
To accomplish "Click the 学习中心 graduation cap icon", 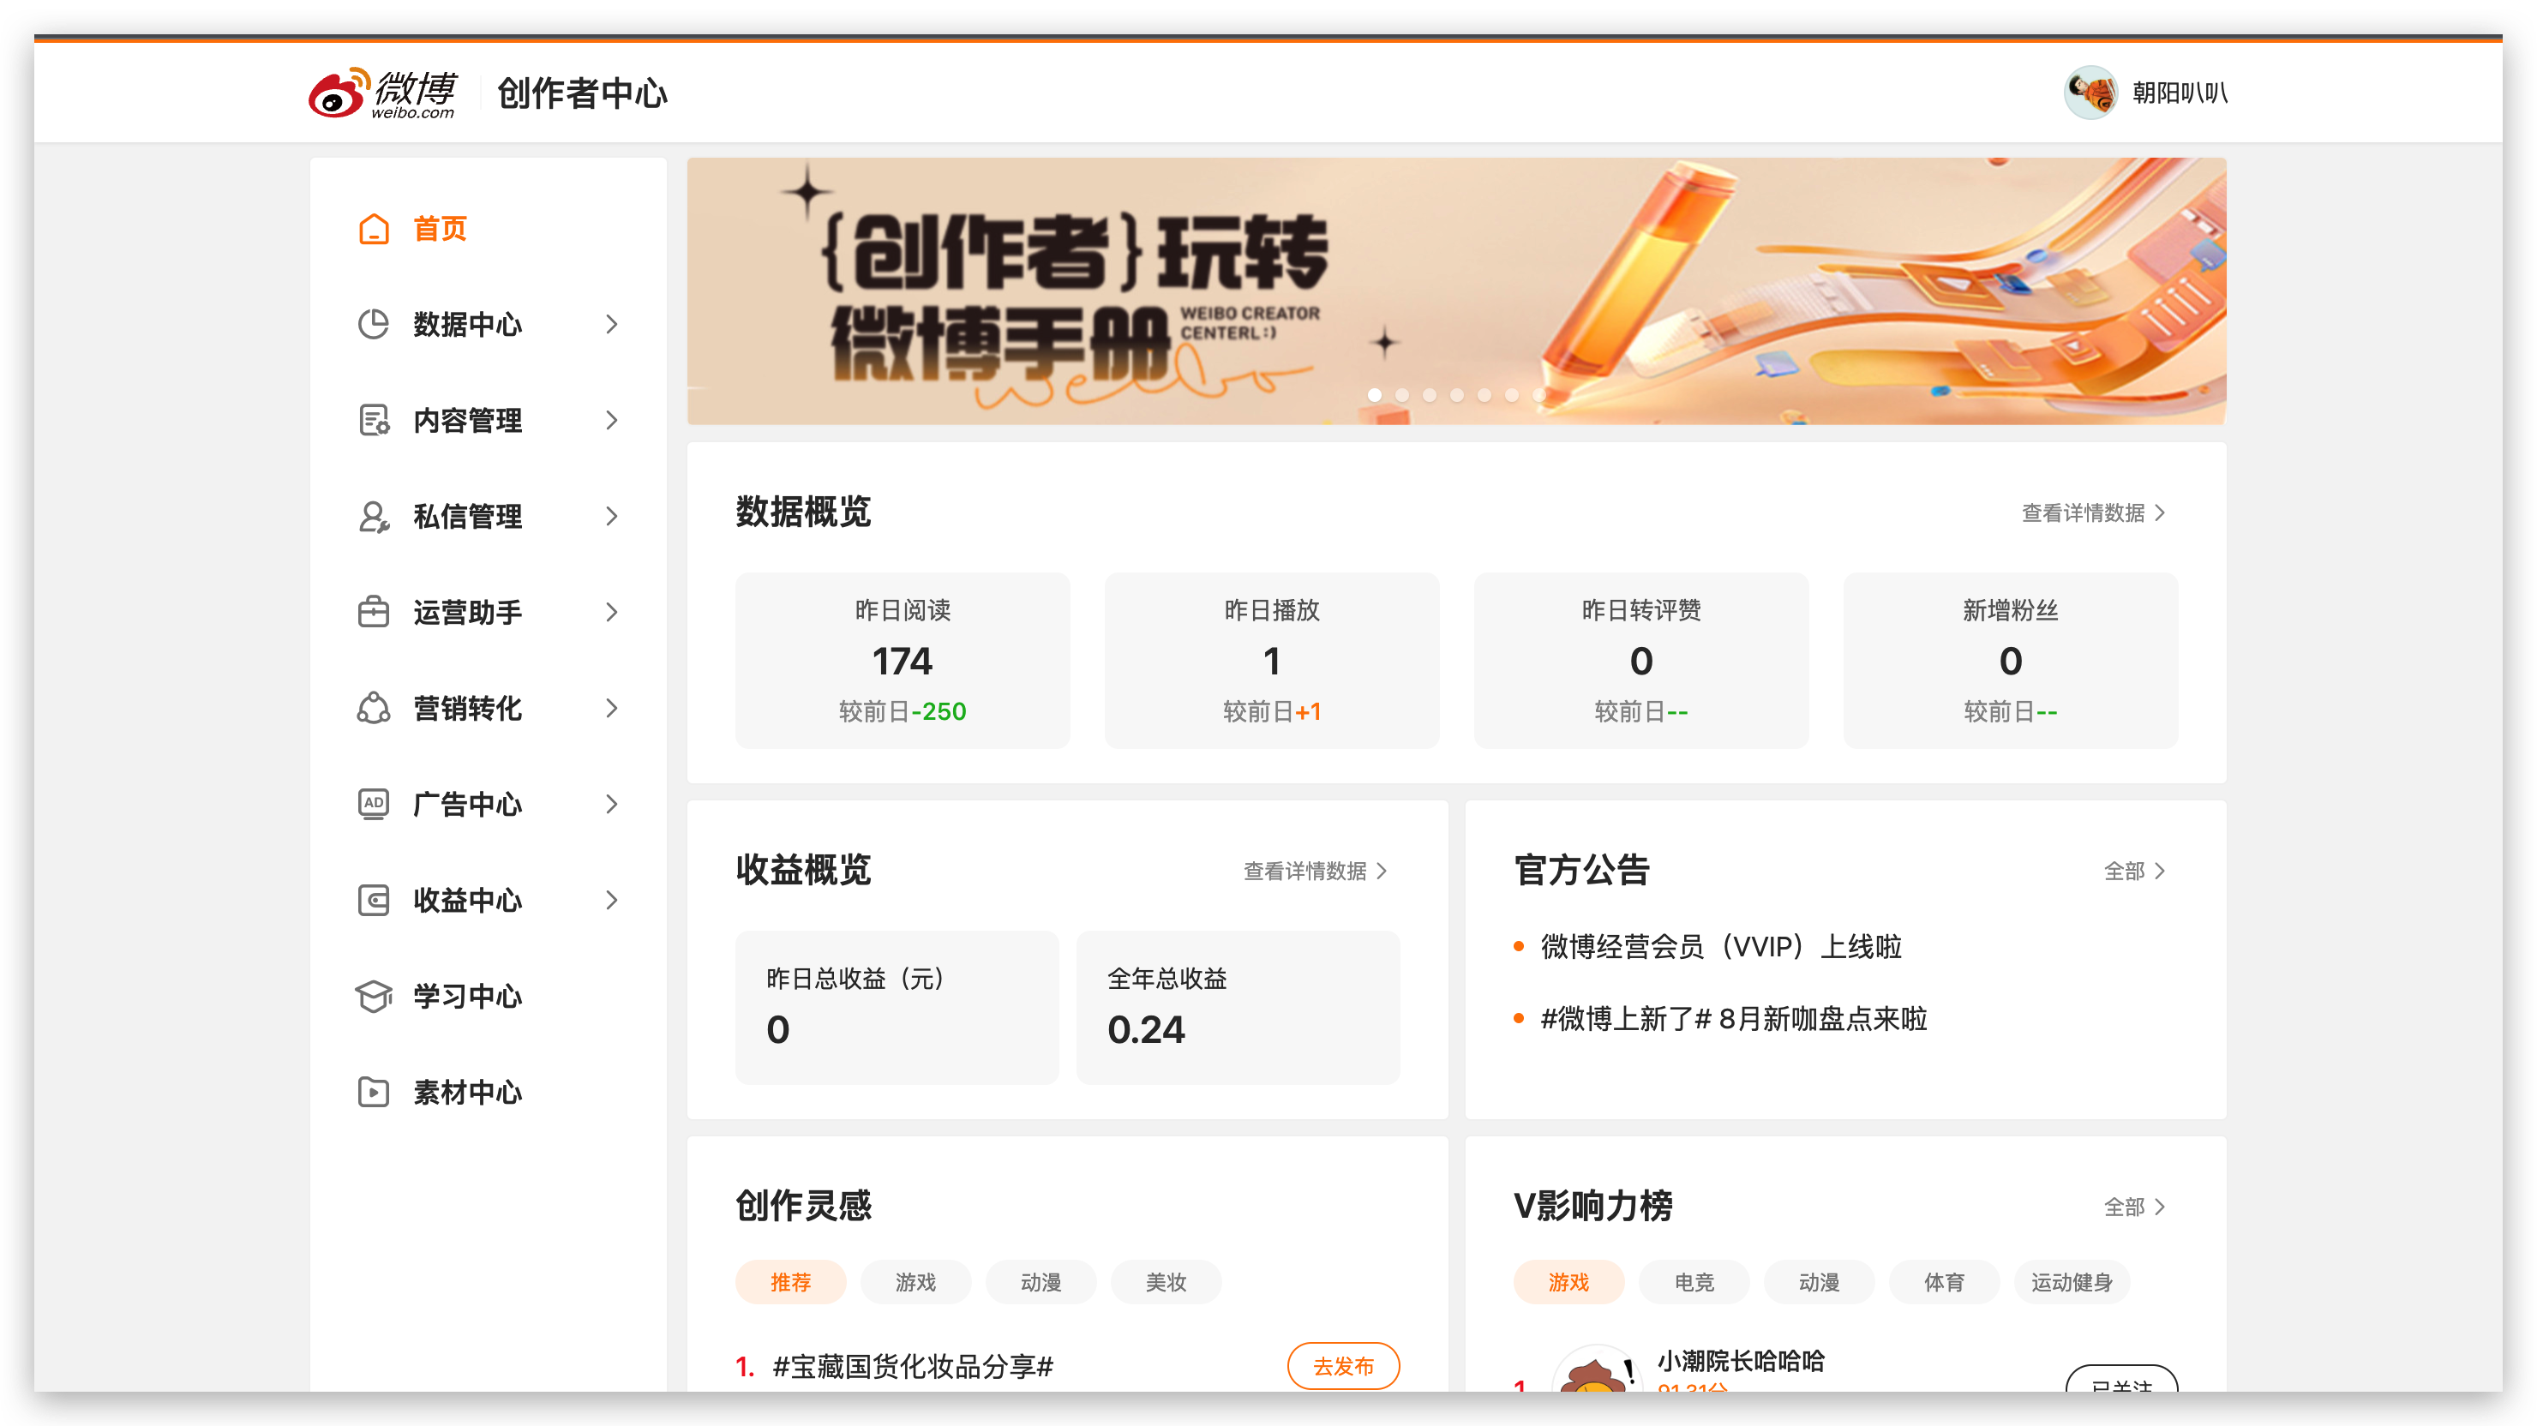I will tap(373, 996).
